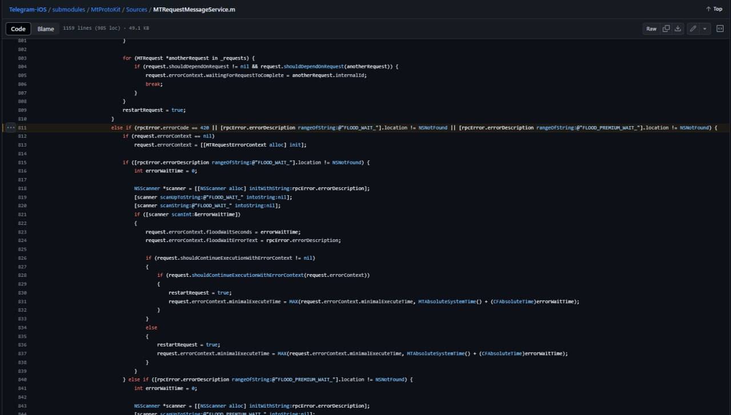Click the pencil edit file icon
This screenshot has width=731, height=415.
coord(693,29)
